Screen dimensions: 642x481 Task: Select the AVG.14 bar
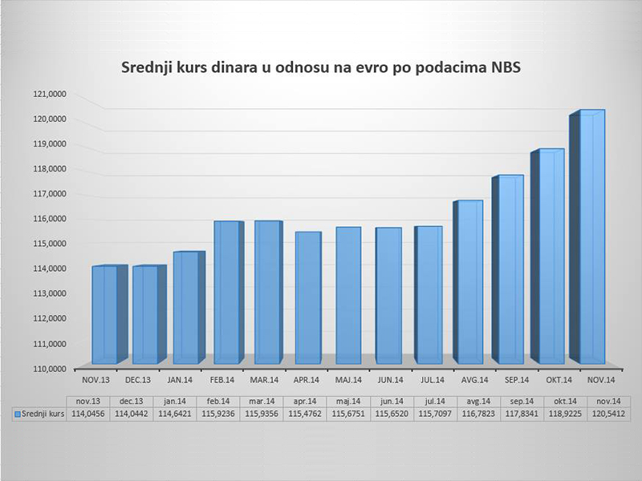(x=468, y=282)
